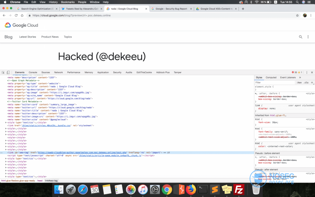Open Finder from the Dock

click(59, 189)
